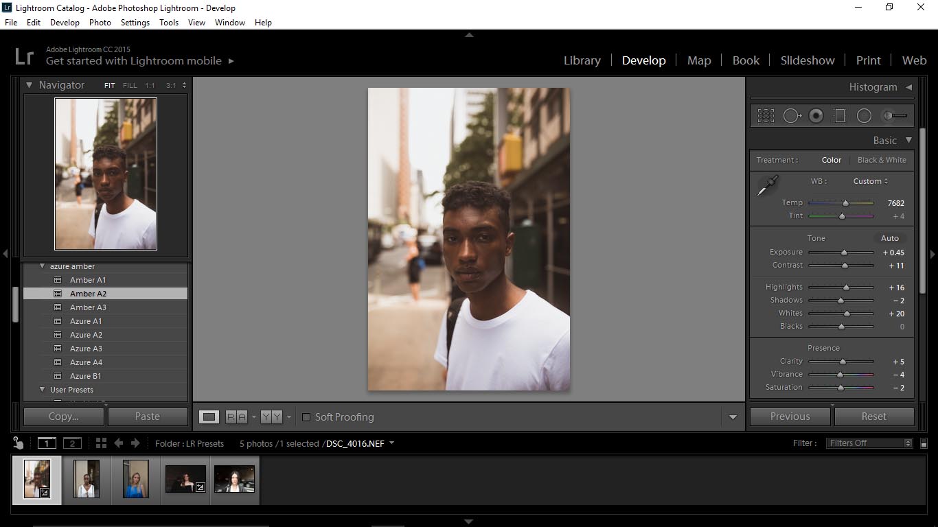Viewport: 938px width, 527px height.
Task: Collapse the Navigator panel triangle
Action: click(30, 85)
